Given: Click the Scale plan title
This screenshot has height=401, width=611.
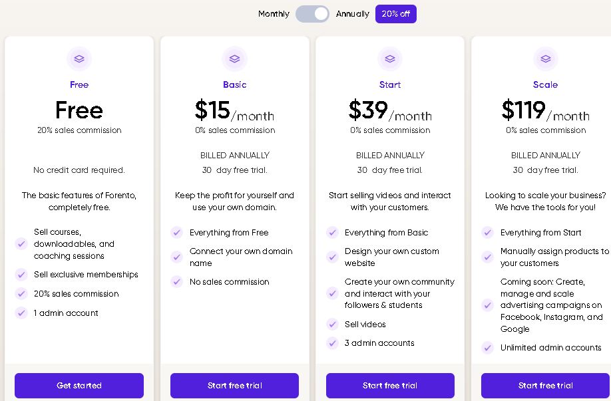Looking at the screenshot, I should [x=545, y=84].
